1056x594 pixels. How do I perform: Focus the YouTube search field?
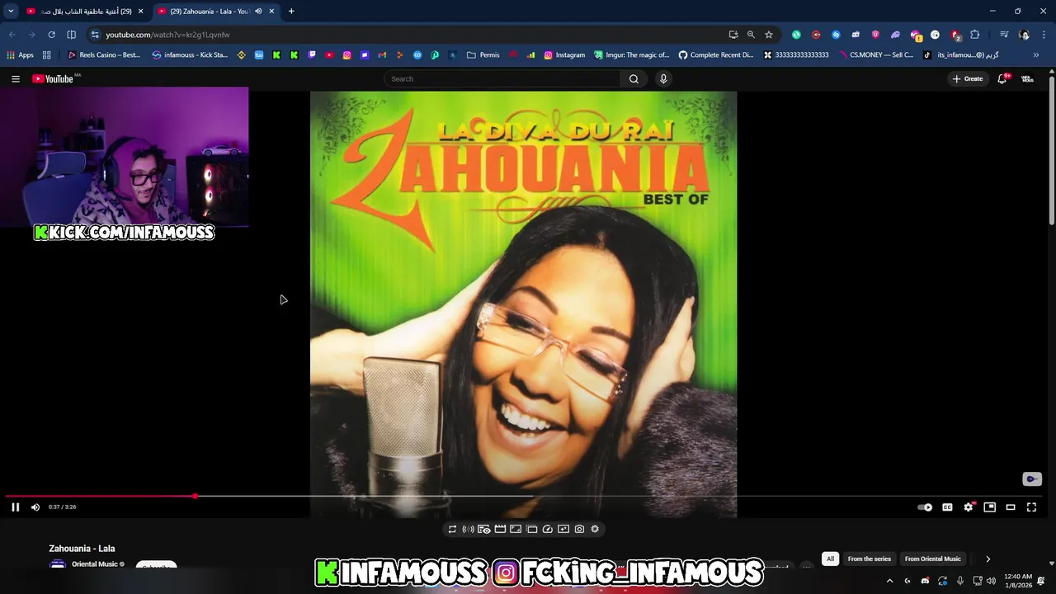502,79
